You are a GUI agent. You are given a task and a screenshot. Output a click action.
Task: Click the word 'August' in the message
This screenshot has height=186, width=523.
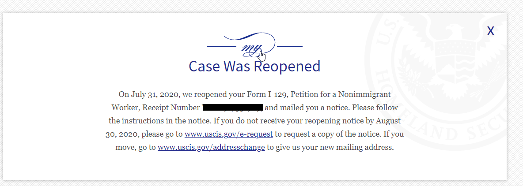[388, 121]
